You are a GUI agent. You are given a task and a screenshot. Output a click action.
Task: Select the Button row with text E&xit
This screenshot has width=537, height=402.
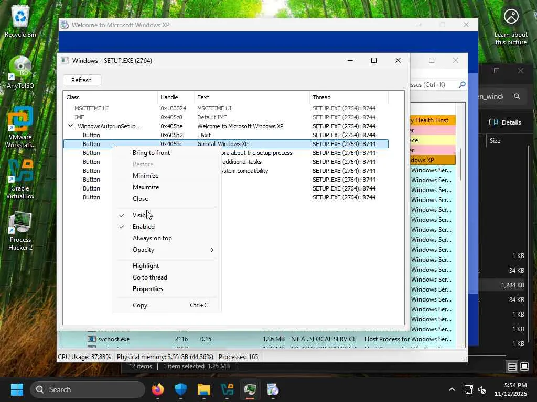coord(225,135)
